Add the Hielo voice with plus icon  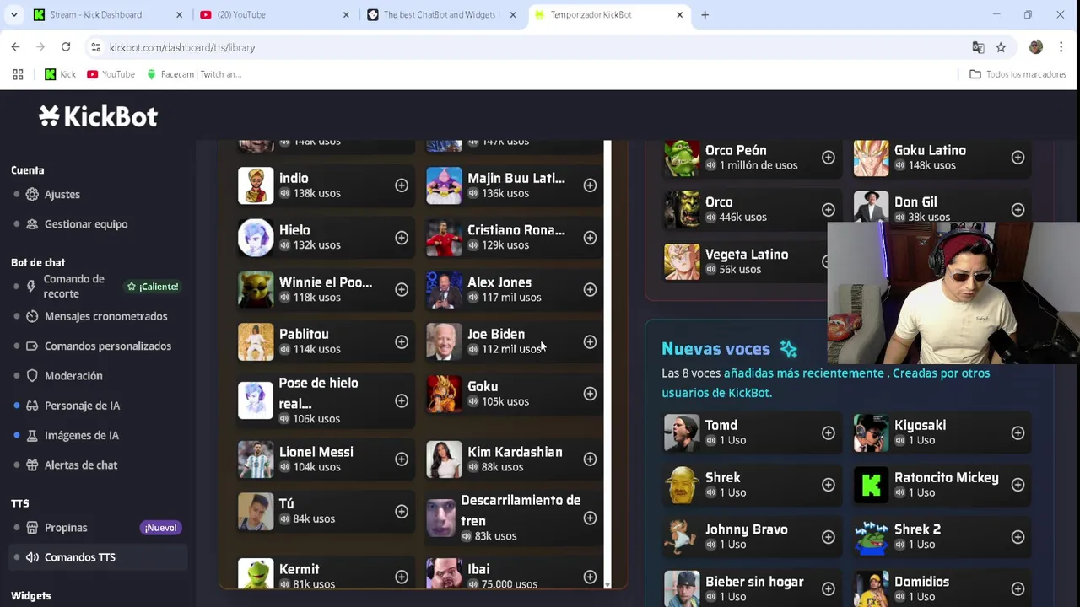402,238
